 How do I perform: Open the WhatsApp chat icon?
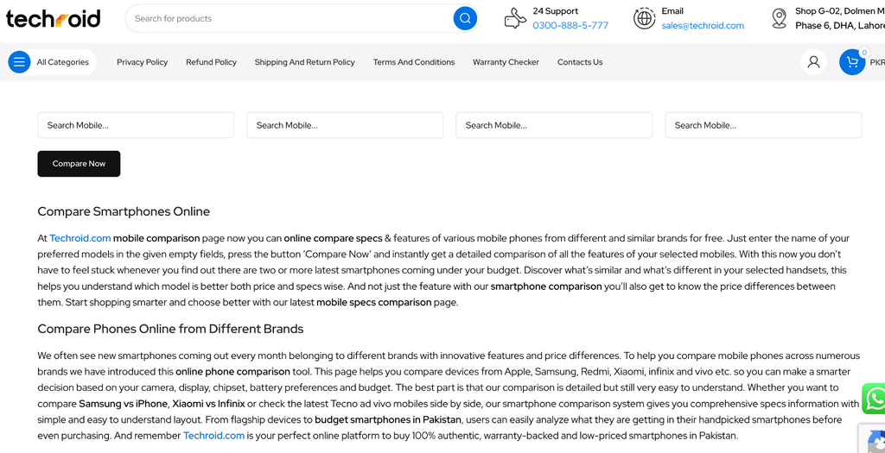[875, 399]
